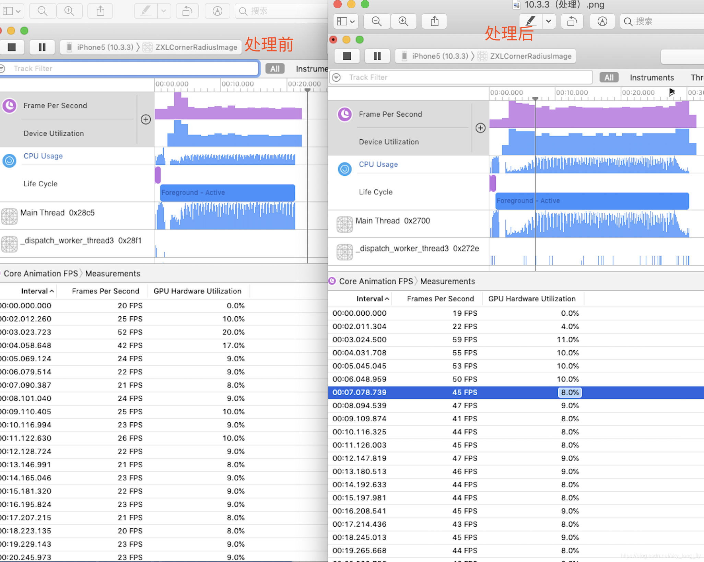
Task: Zoom in using right Preview window toolbar
Action: [403, 21]
